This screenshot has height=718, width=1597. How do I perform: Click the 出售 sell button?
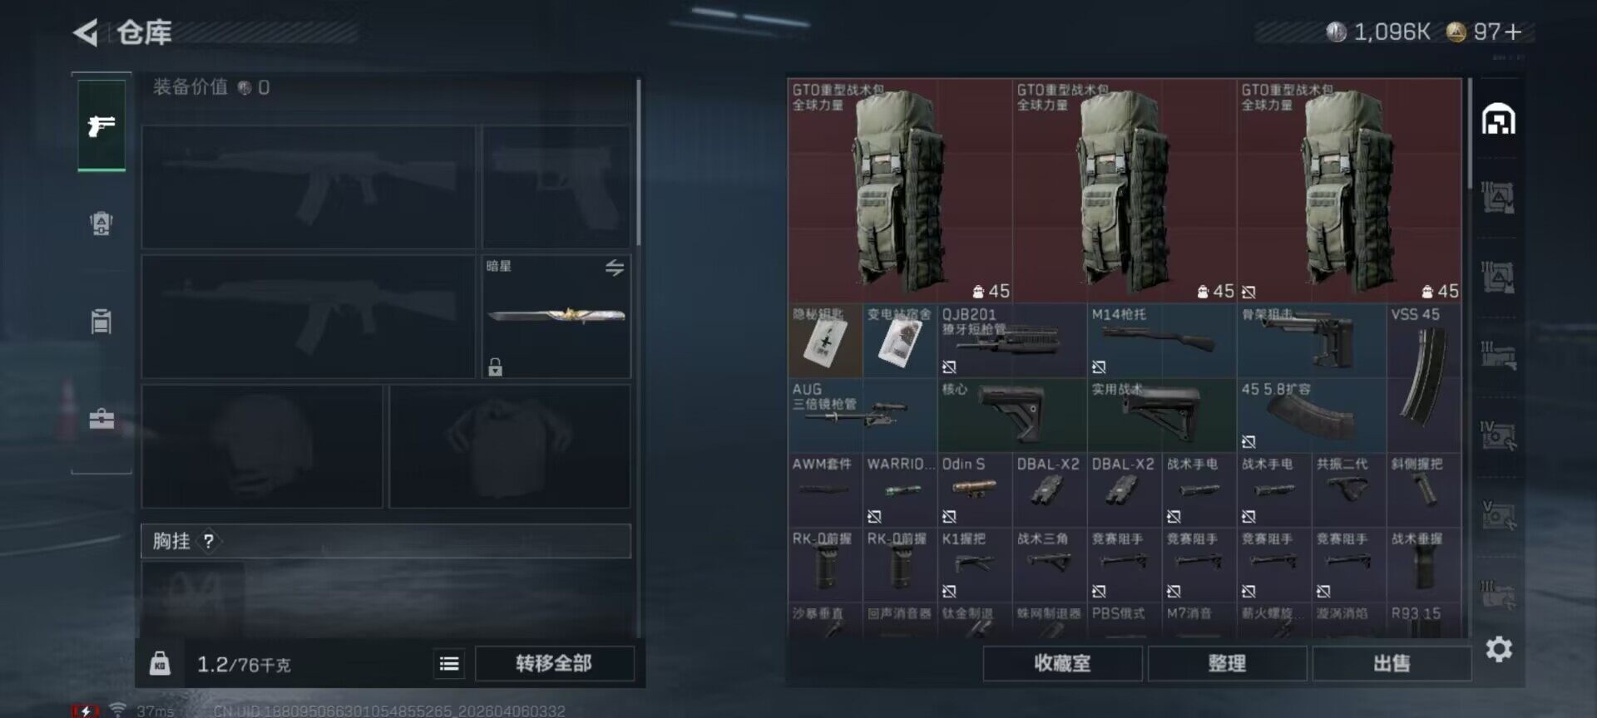pos(1392,663)
